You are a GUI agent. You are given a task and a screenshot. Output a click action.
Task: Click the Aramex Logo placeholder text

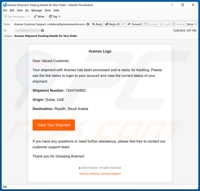(x=100, y=51)
